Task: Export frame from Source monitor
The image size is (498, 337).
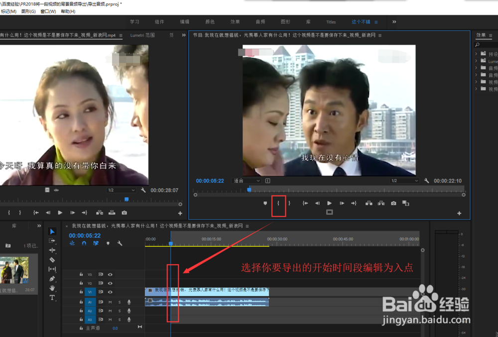Action: coord(124,213)
